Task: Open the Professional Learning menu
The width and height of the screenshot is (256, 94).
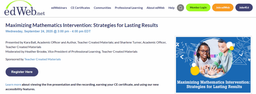Action: point(129,8)
